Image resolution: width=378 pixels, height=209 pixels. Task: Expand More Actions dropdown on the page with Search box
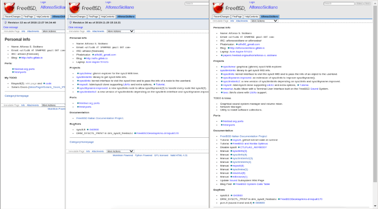tap(264, 21)
